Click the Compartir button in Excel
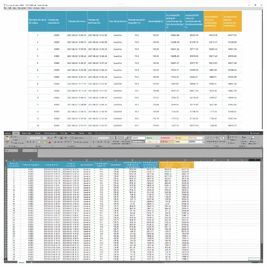This screenshot has width=267, height=267. click(255, 133)
